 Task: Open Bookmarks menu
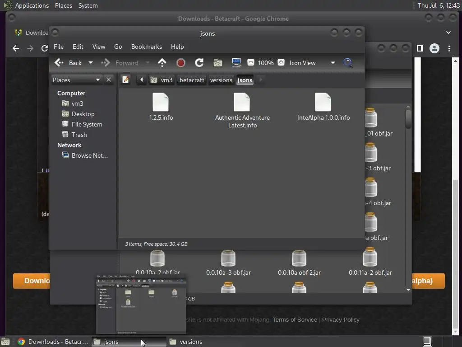147,47
